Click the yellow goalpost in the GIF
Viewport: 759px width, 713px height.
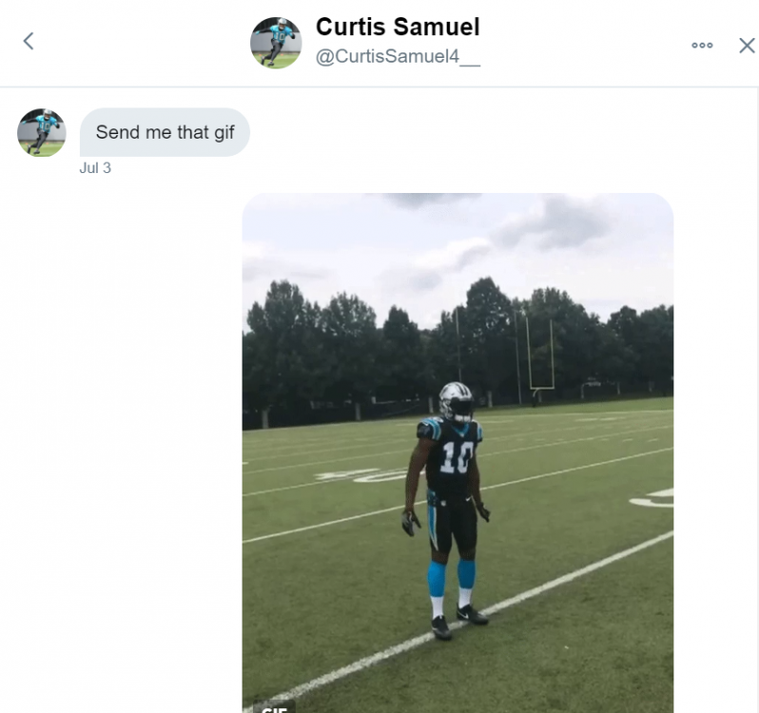(540, 355)
